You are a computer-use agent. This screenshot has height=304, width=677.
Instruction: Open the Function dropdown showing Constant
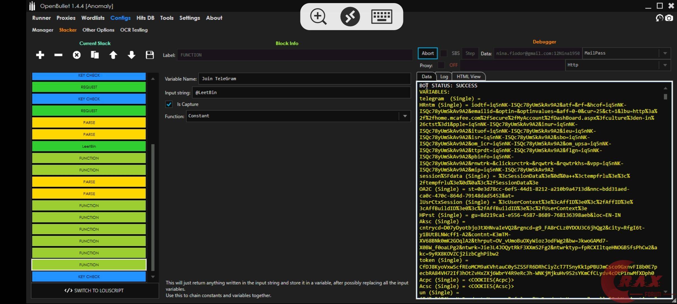tap(405, 116)
